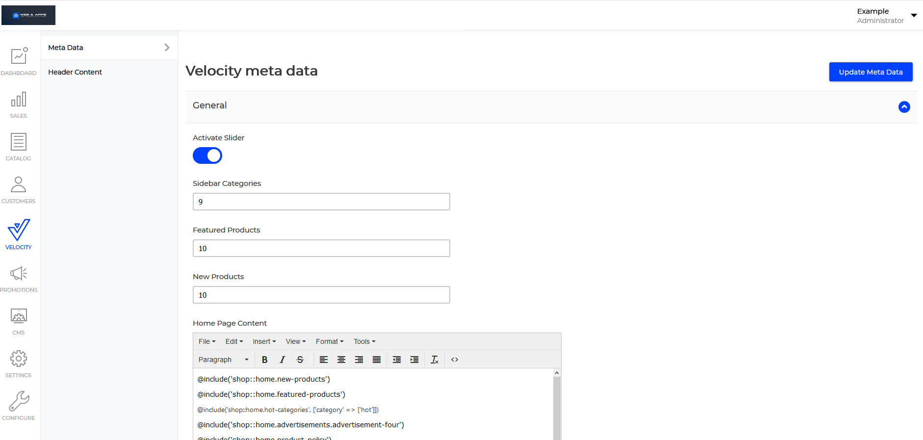Open the editor Edit menu

pyautogui.click(x=234, y=341)
